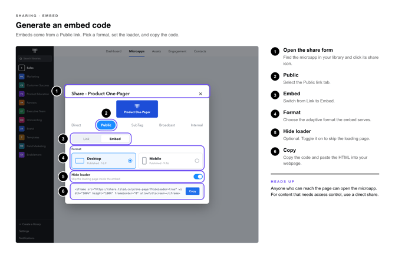Click the 'Generate an embed code' page title
The width and height of the screenshot is (395, 253).
[63, 25]
